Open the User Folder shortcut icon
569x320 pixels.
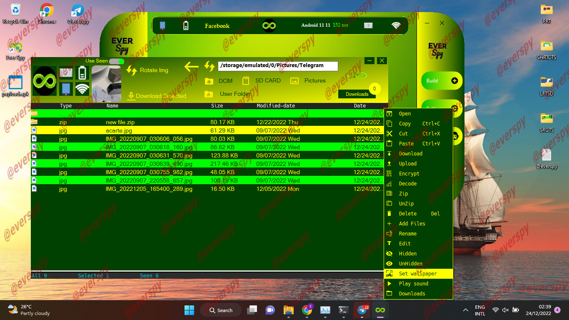(209, 94)
